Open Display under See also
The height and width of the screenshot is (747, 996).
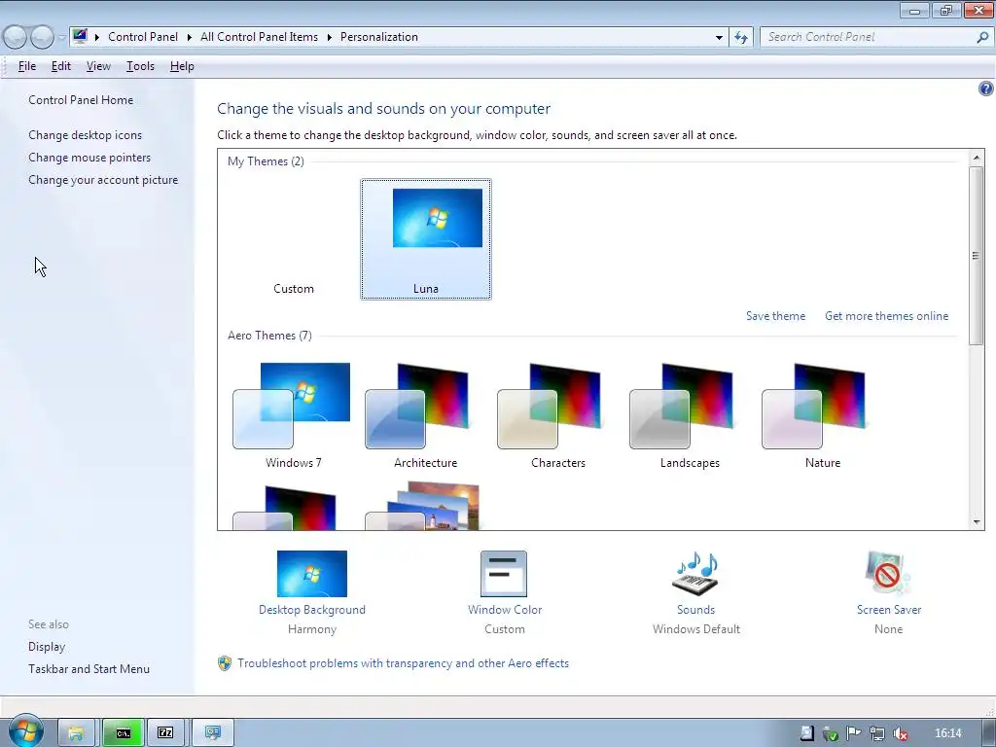coord(47,647)
